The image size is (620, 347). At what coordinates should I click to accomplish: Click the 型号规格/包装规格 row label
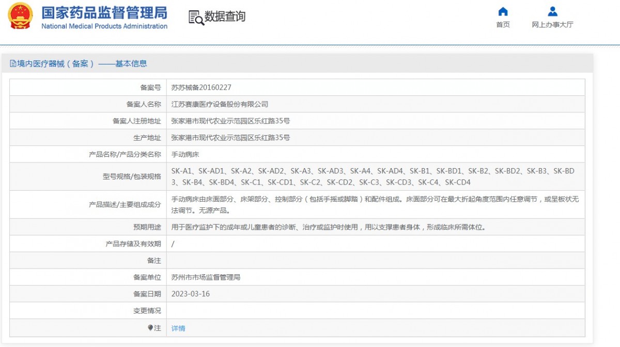[132, 176]
